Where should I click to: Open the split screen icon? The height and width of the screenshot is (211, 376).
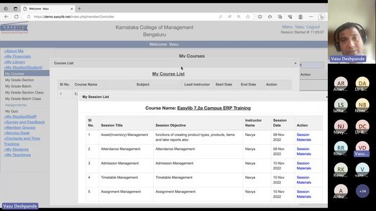[x=260, y=17]
